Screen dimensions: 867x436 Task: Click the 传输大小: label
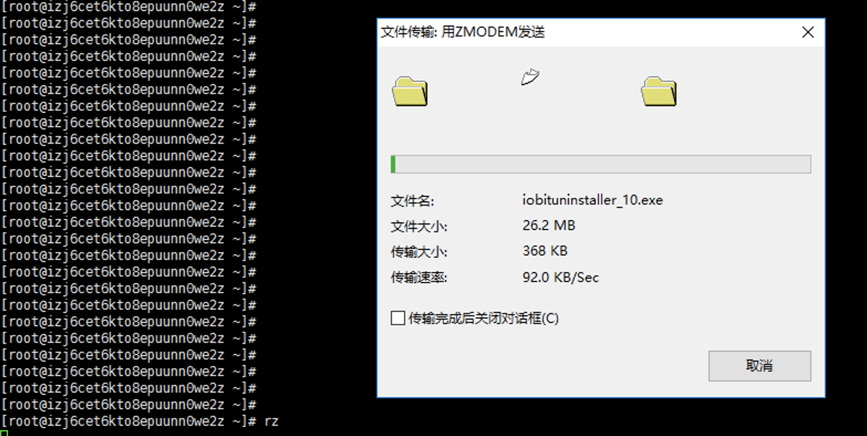(419, 252)
